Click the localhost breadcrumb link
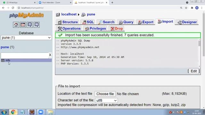 click(x=69, y=14)
